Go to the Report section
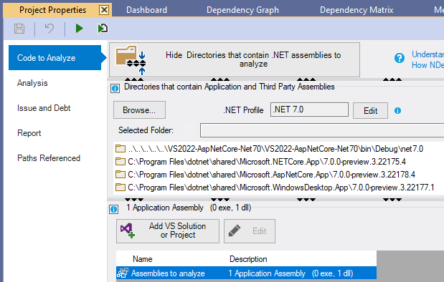 point(29,133)
